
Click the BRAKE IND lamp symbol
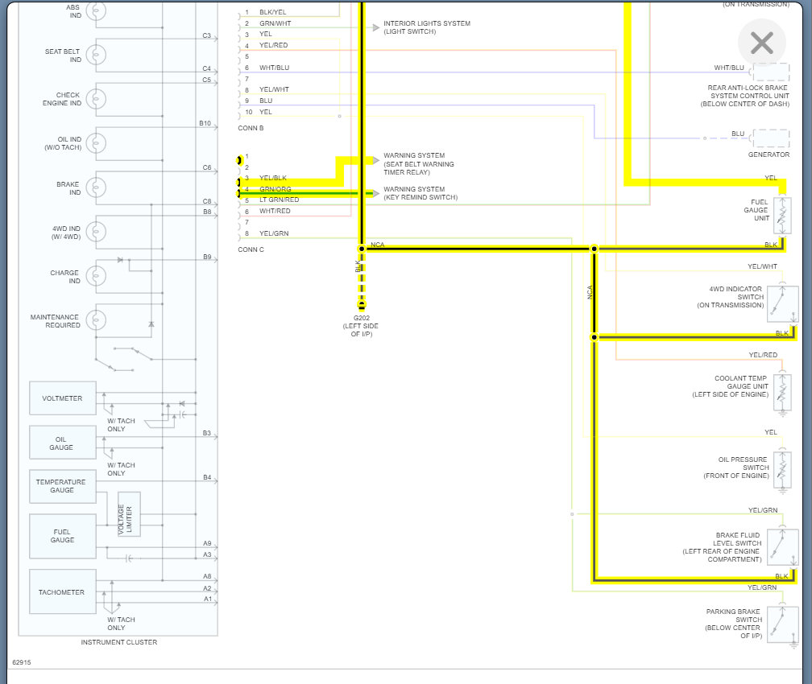coord(96,187)
